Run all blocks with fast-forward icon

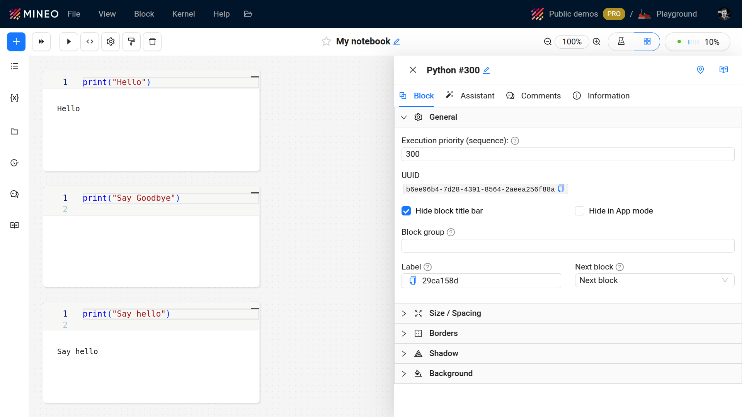(41, 42)
